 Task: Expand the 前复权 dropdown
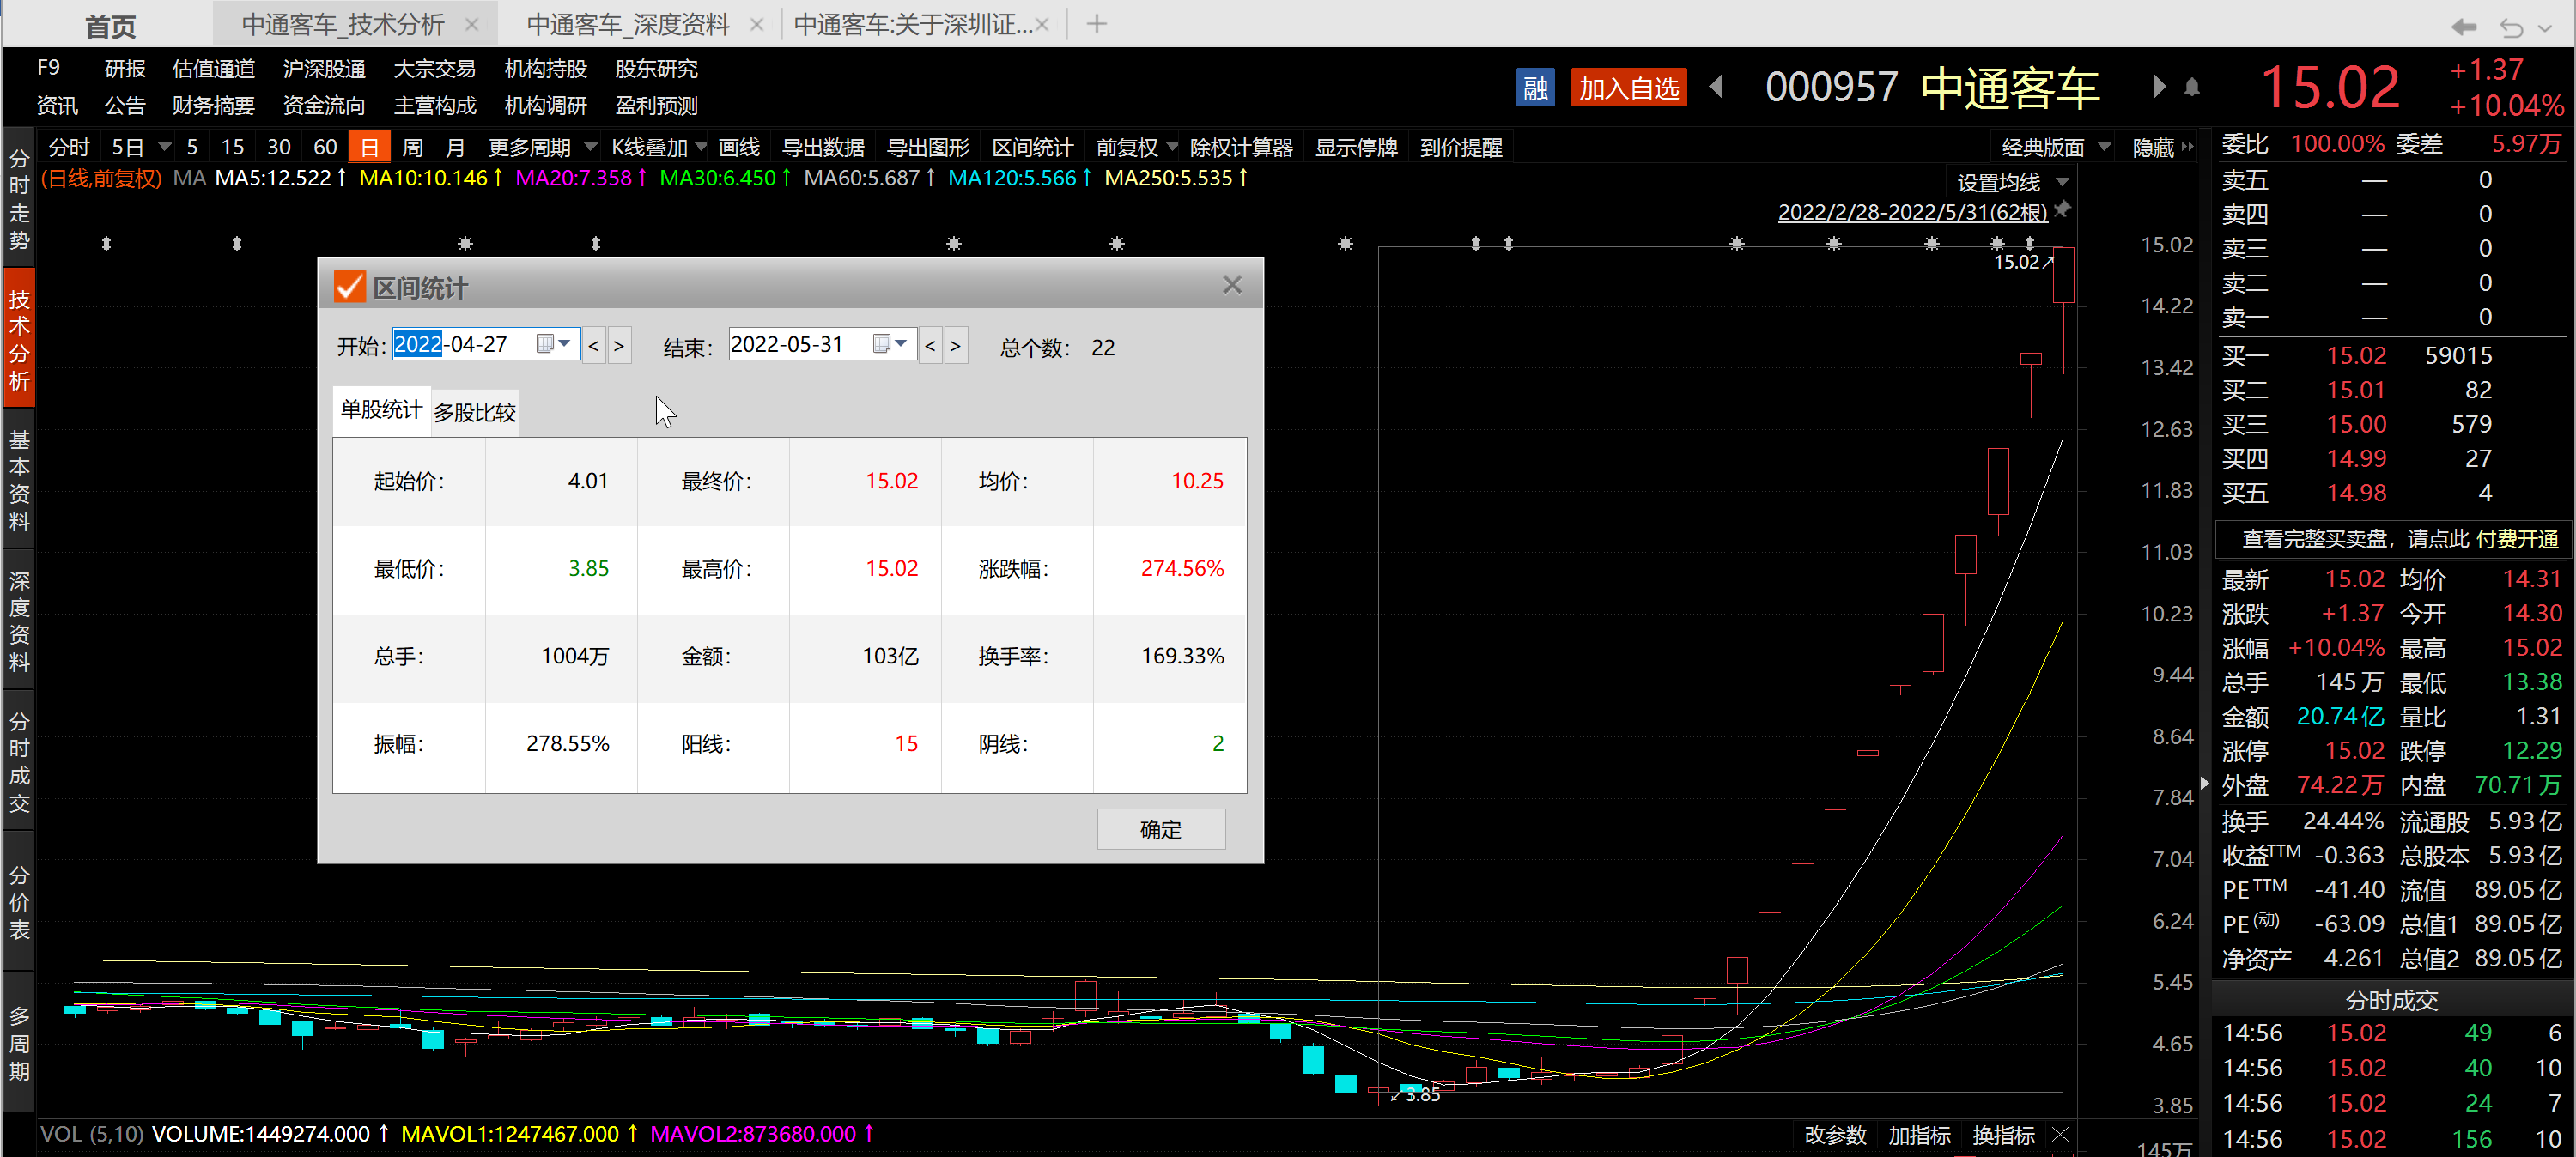pos(1172,148)
